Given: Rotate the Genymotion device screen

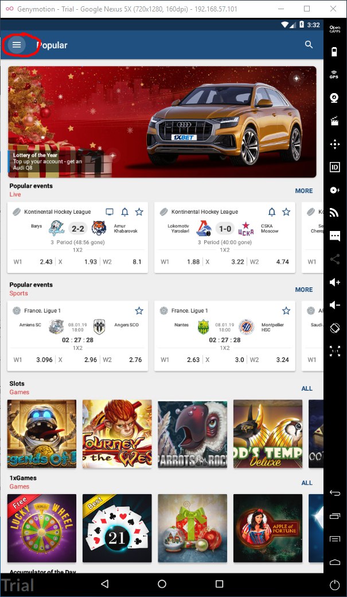Looking at the screenshot, I should 334,328.
